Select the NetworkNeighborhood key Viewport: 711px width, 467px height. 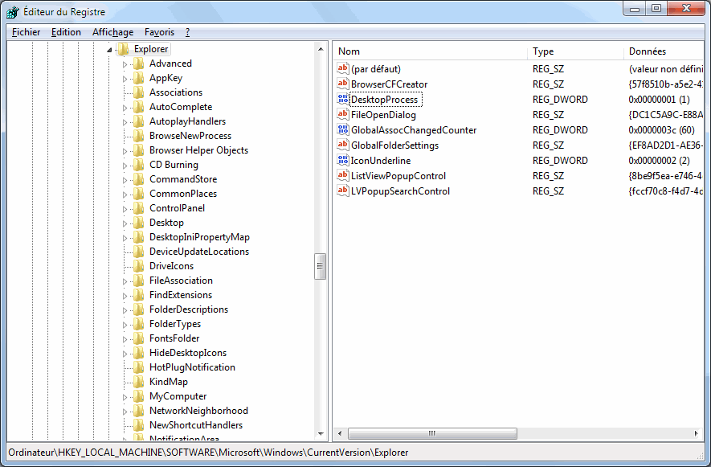pos(198,411)
